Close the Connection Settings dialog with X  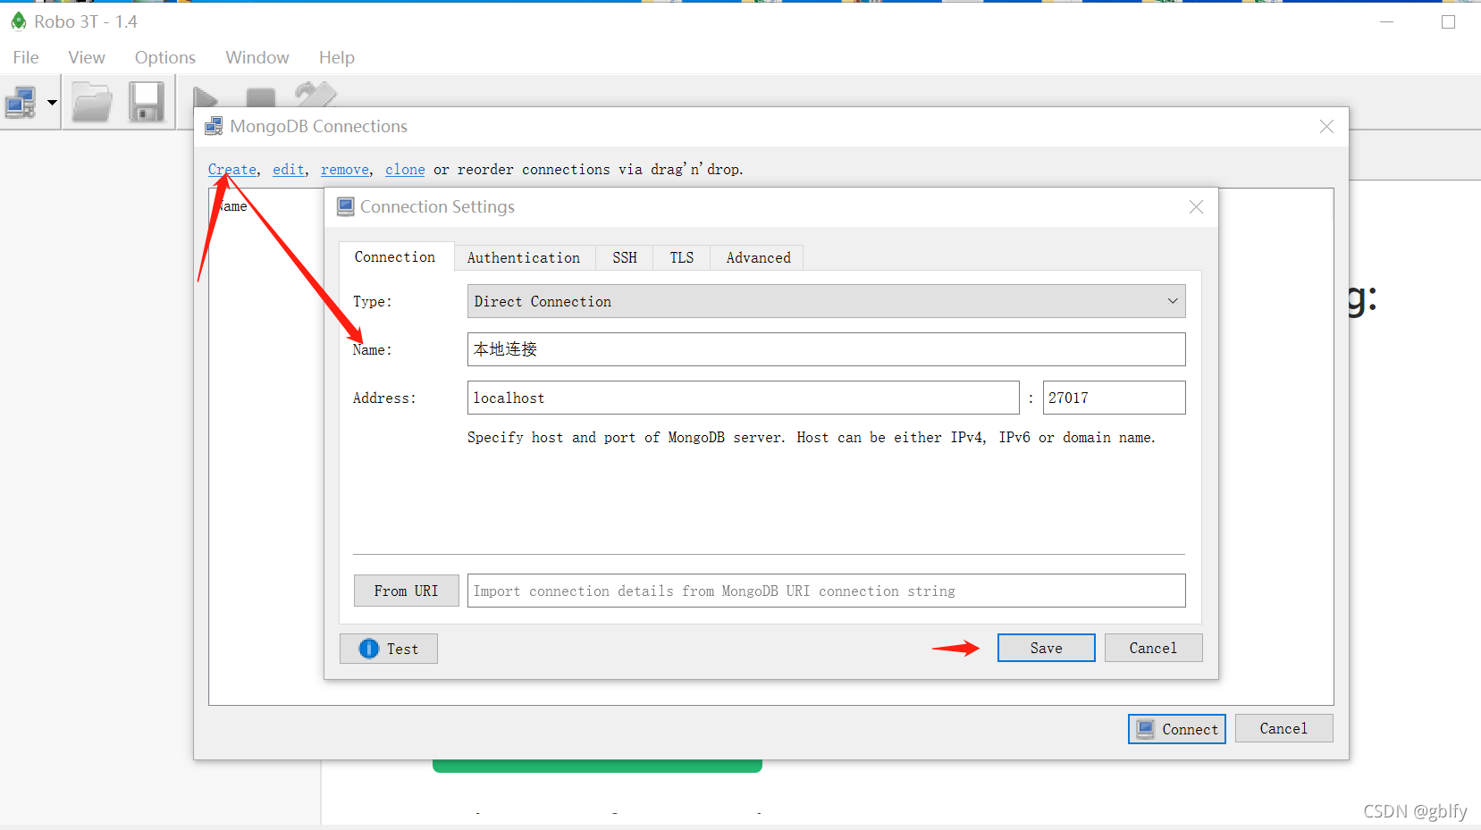tap(1196, 206)
